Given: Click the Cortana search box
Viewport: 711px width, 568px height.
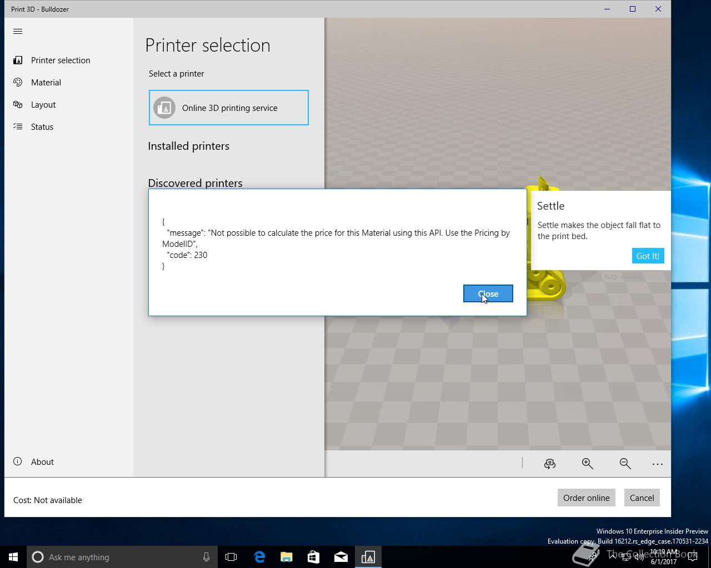Looking at the screenshot, I should tap(121, 557).
